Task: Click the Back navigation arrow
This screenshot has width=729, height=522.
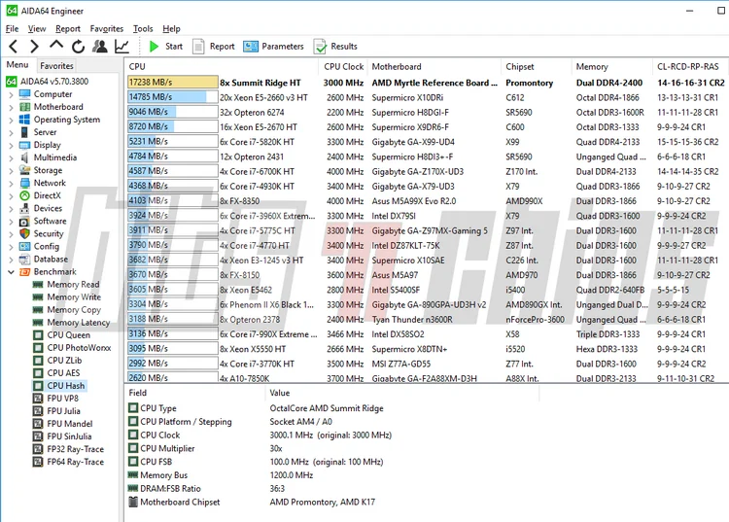Action: pyautogui.click(x=14, y=46)
